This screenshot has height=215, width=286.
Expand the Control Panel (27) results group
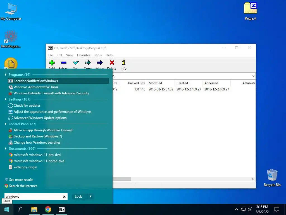click(6, 124)
